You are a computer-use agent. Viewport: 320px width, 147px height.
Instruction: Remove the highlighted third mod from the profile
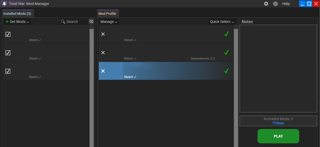pos(103,71)
